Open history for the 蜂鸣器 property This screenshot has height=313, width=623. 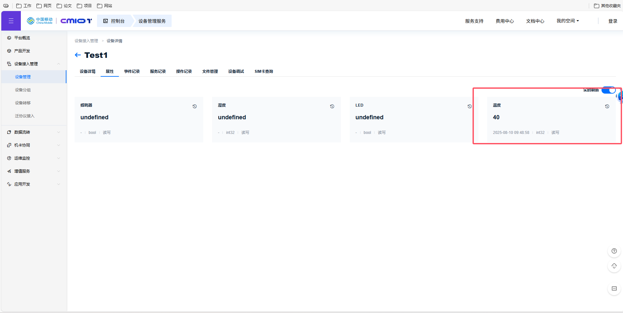[x=194, y=106]
